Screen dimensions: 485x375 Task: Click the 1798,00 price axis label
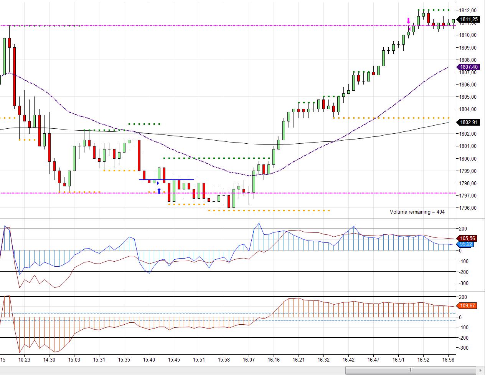[468, 183]
